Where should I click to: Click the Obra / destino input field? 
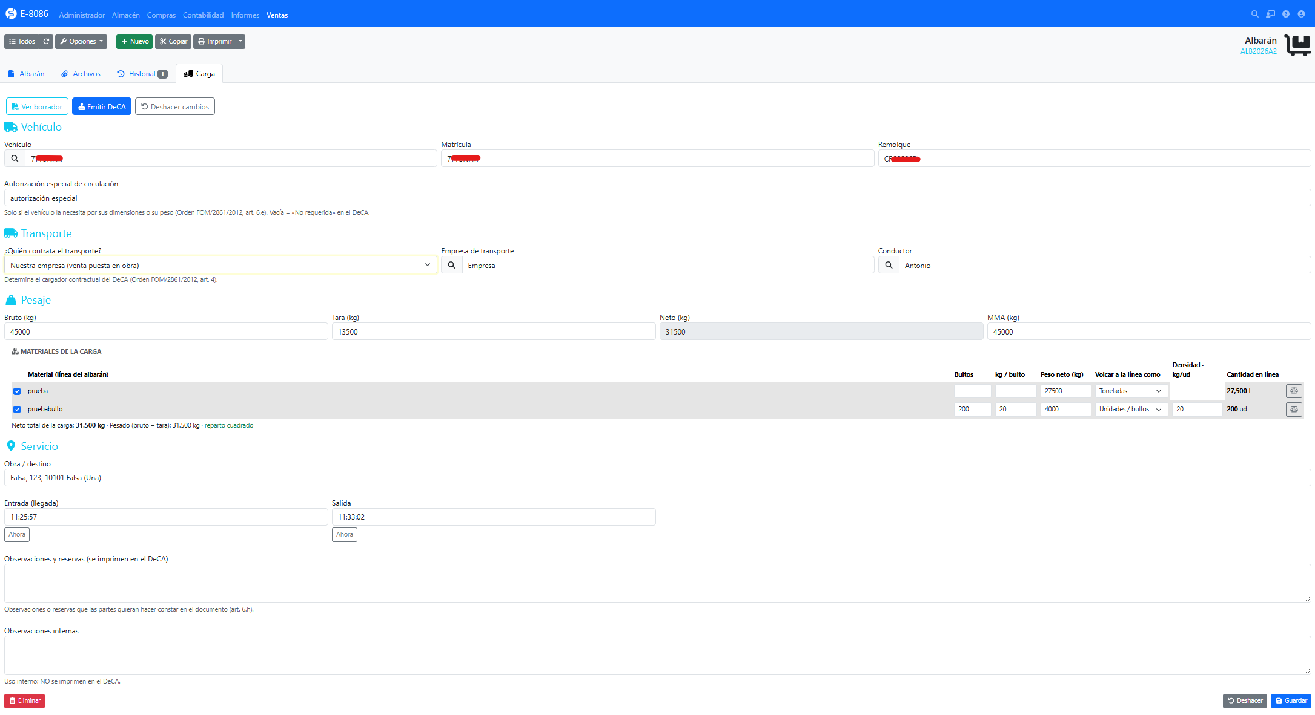(x=658, y=478)
